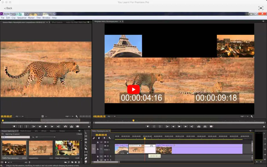Click the Selection arrow tool

86,133
